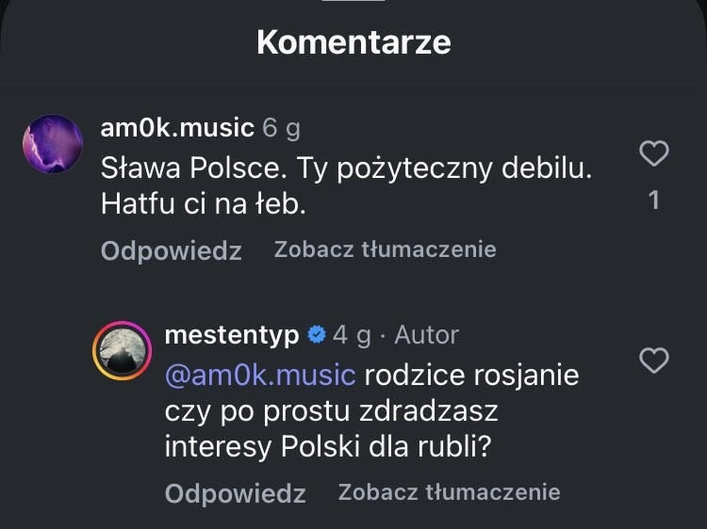
Task: Click mestentyp's blue verified badge
Action: 318,334
